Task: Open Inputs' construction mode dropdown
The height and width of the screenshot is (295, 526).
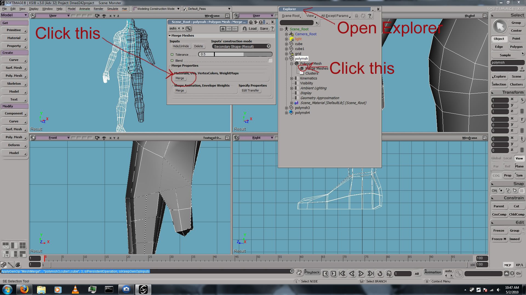Action: pyautogui.click(x=242, y=46)
